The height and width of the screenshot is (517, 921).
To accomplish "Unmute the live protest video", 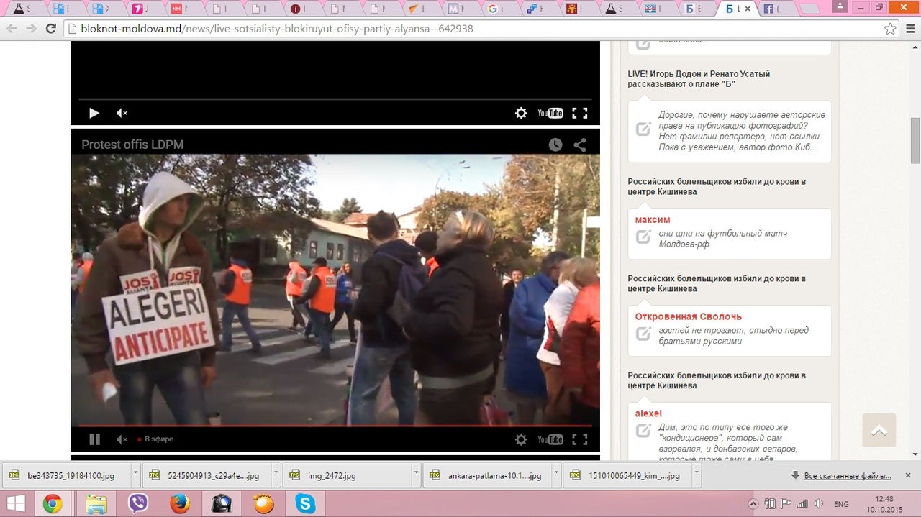I will pos(122,439).
